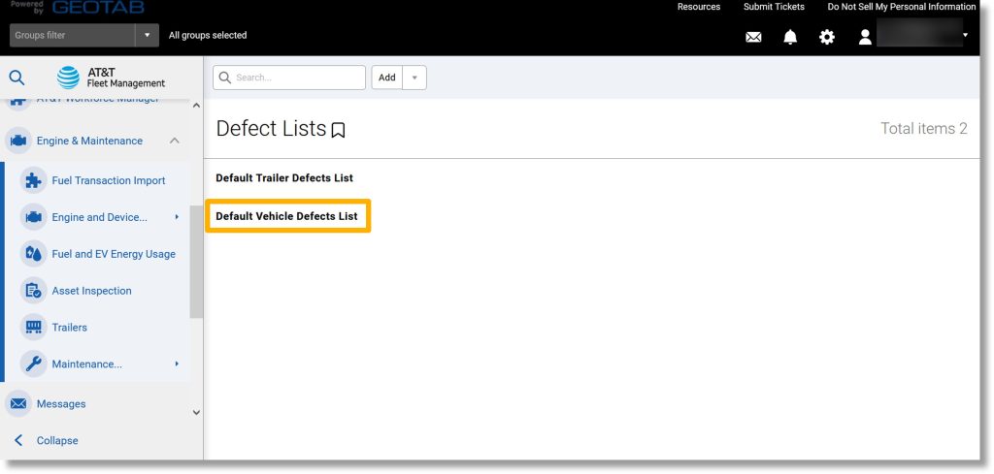994x474 pixels.
Task: Click the 'All groups selected' text
Action: (x=208, y=36)
